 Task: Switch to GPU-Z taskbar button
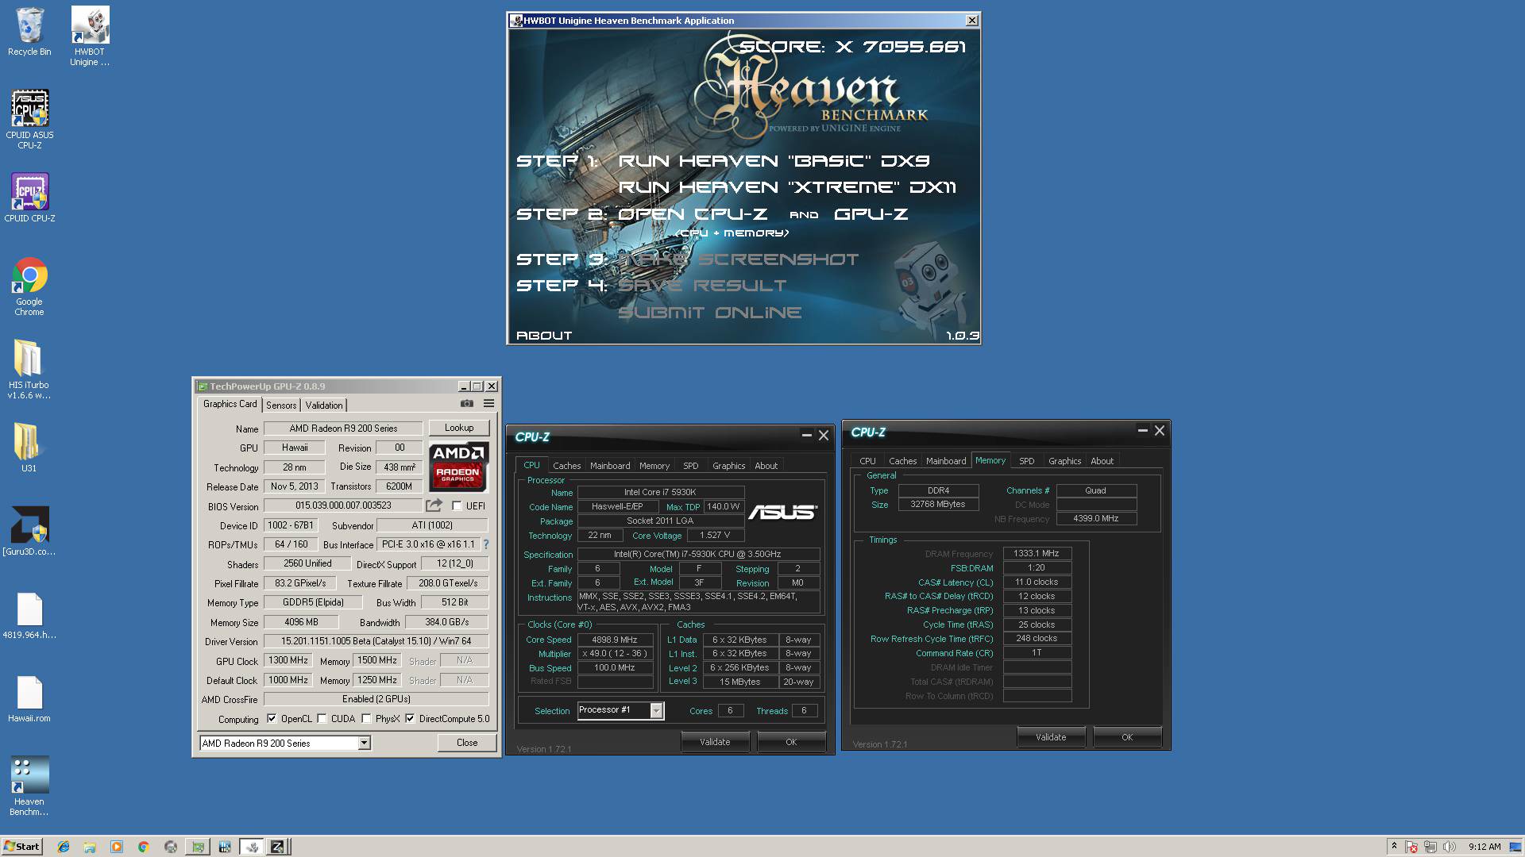(x=198, y=847)
